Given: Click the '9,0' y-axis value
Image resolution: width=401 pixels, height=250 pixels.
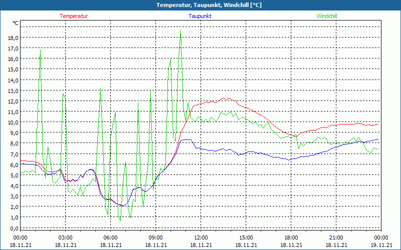Looking at the screenshot, I should pyautogui.click(x=15, y=133).
